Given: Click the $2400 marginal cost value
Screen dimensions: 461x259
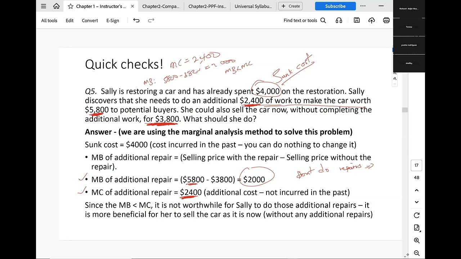Looking at the screenshot, I should coord(191,192).
